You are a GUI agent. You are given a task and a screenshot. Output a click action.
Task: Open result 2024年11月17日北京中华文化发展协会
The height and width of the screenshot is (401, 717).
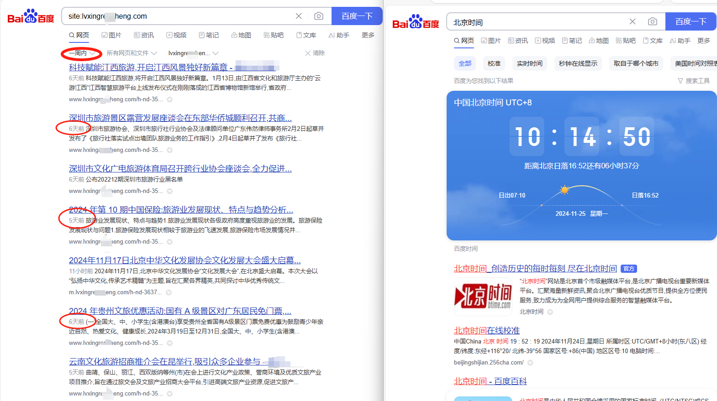click(185, 260)
